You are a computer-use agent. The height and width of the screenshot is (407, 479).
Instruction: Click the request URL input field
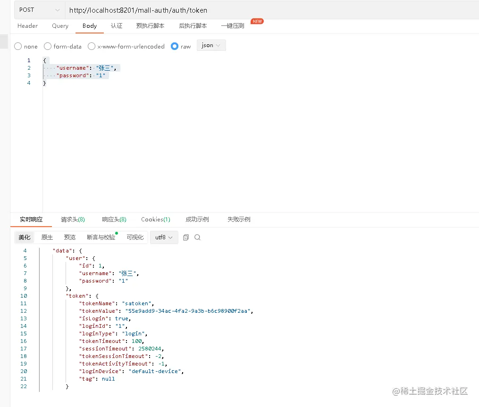pyautogui.click(x=272, y=10)
